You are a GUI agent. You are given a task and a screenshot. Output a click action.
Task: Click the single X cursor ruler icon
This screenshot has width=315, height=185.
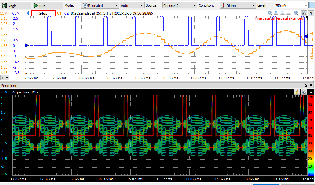282,13
